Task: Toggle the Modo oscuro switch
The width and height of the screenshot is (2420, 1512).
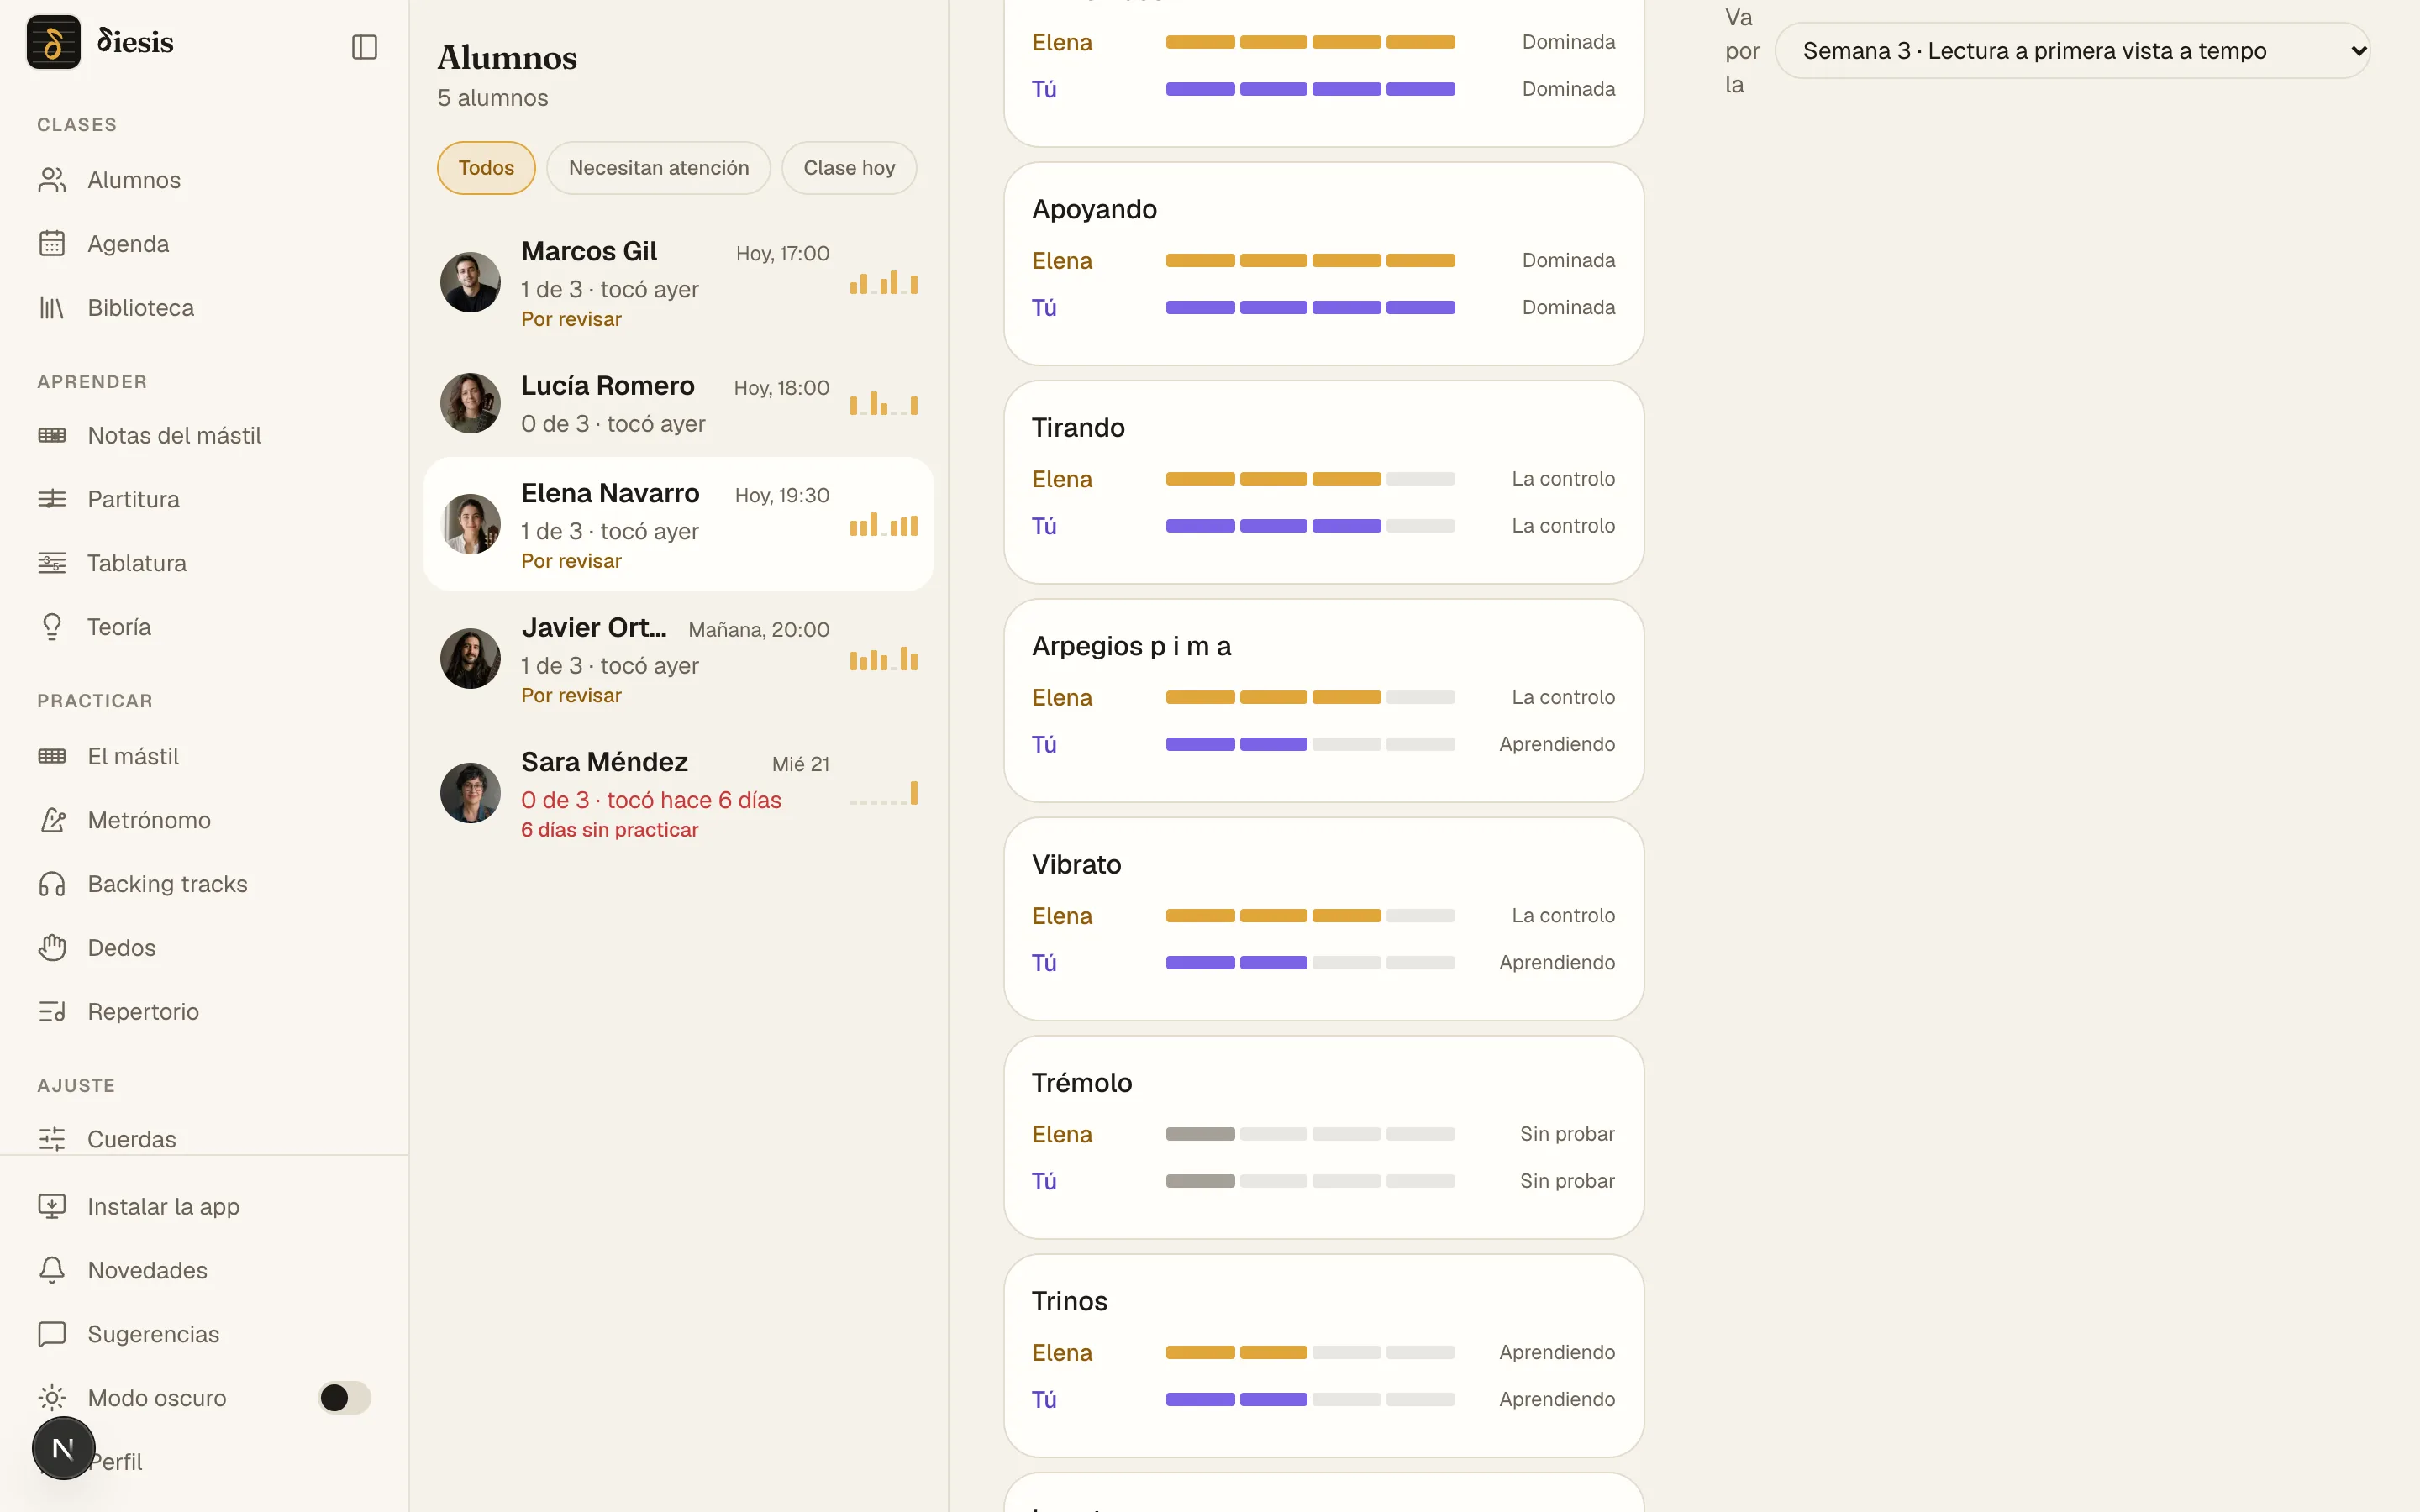Action: click(x=344, y=1398)
